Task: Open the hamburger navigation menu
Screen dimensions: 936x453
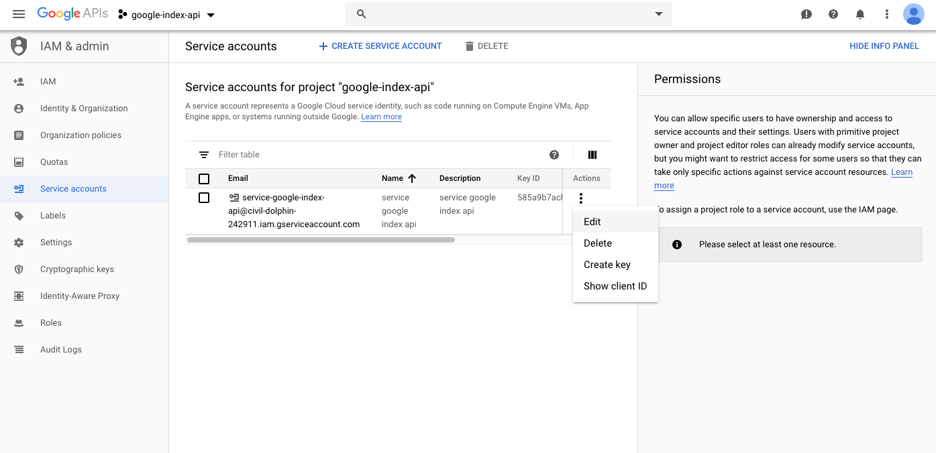Action: [19, 14]
